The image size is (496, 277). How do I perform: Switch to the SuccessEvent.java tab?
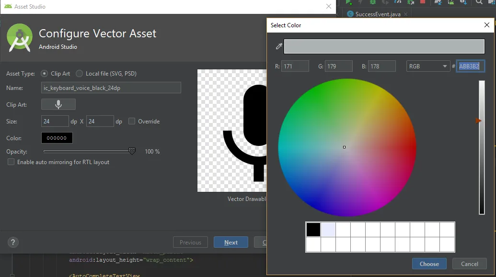click(x=378, y=14)
